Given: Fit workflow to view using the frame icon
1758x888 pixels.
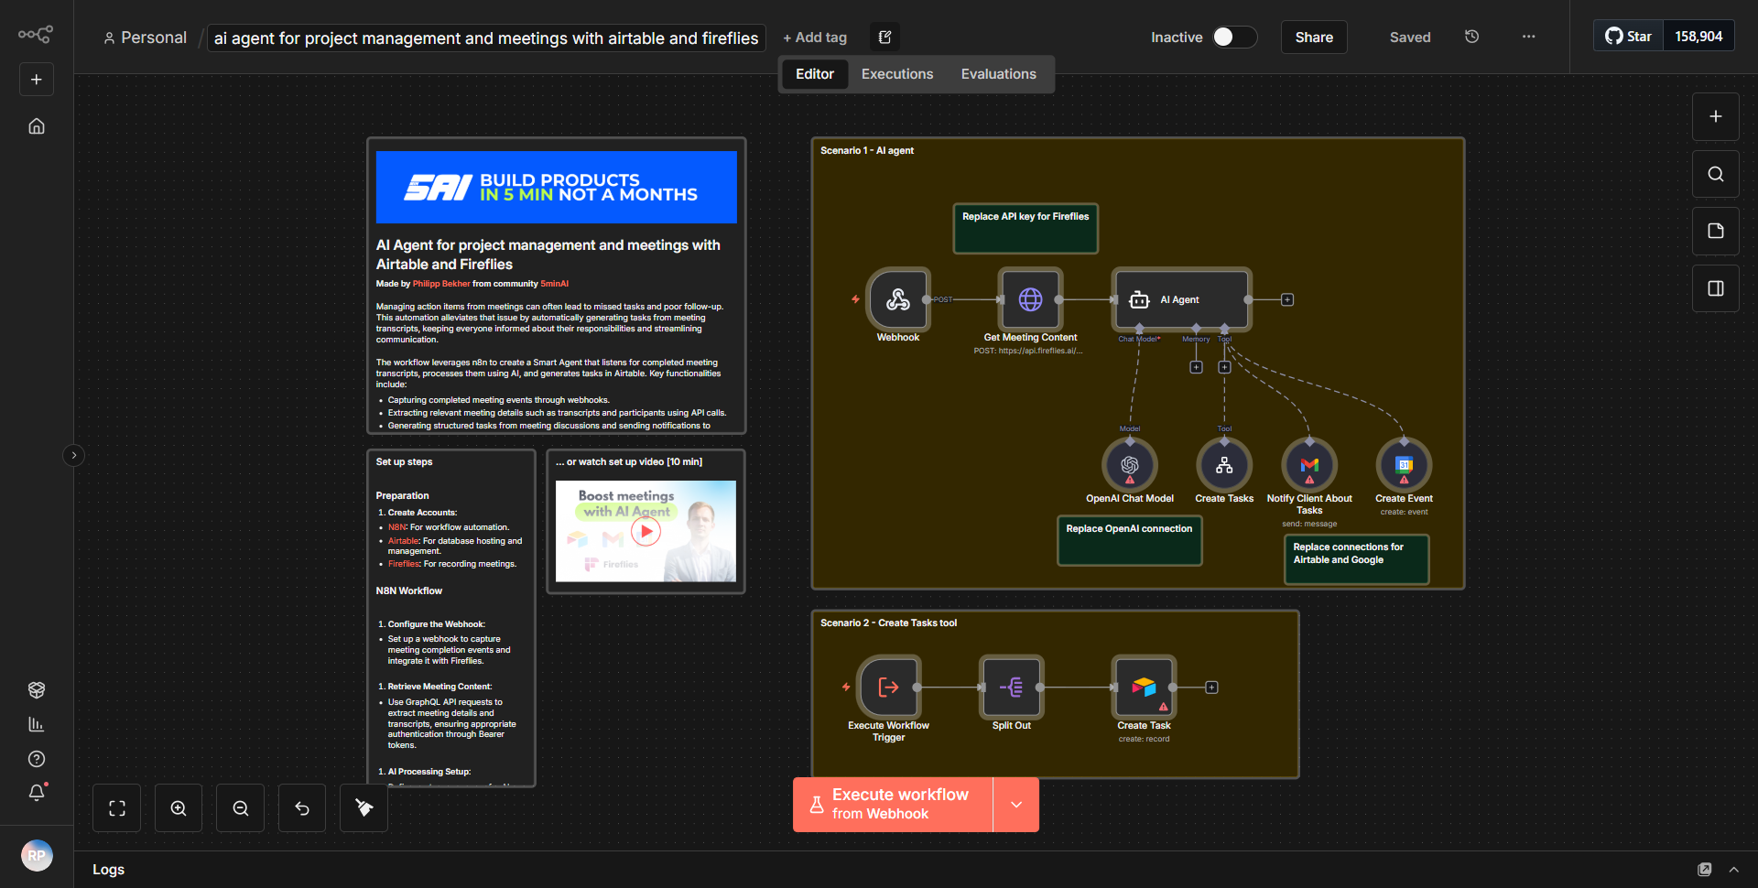Looking at the screenshot, I should point(116,807).
